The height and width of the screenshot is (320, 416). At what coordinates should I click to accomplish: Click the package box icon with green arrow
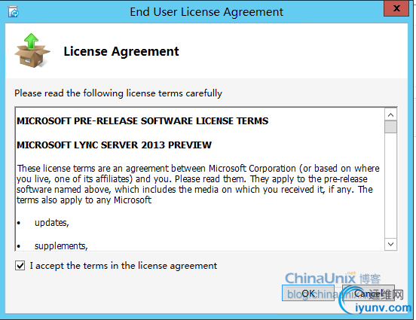[32, 50]
